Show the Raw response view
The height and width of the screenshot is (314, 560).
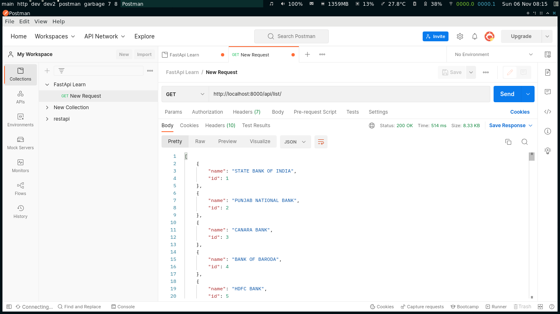pos(200,141)
